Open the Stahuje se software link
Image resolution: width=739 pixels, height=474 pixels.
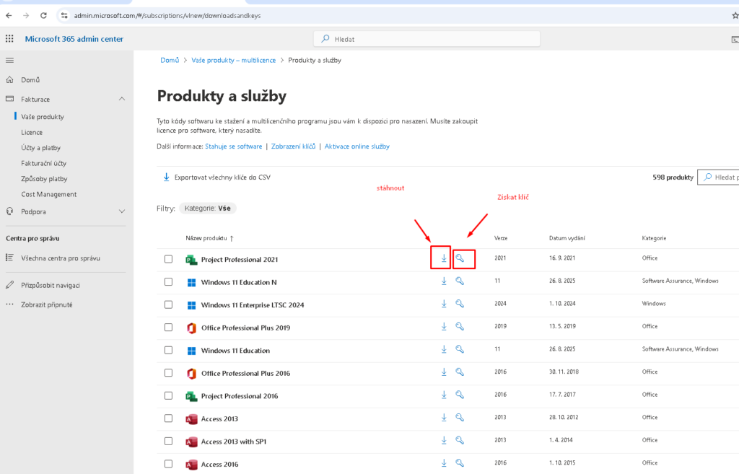233,146
